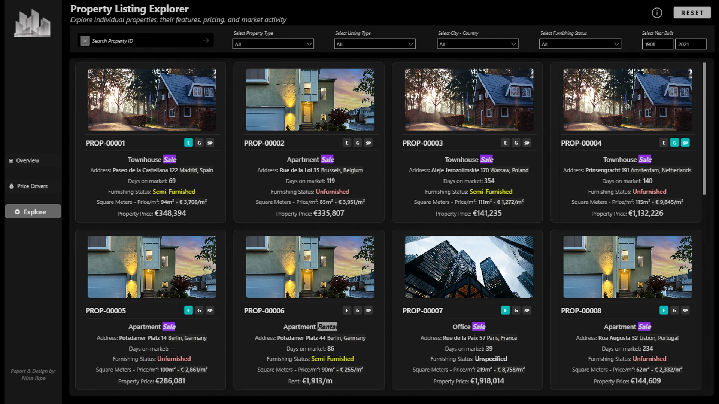719x404 pixels.
Task: Toggle the G badge on PROP-00003
Action: click(516, 143)
